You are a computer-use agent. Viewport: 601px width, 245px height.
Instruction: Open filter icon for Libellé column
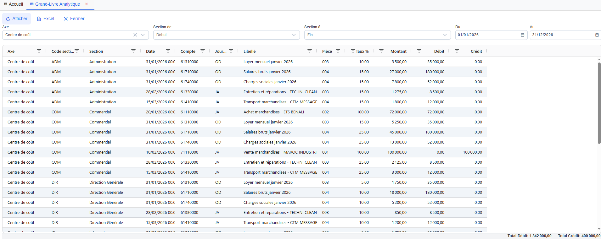click(x=310, y=51)
